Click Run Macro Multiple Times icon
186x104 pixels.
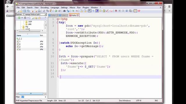[127, 11]
